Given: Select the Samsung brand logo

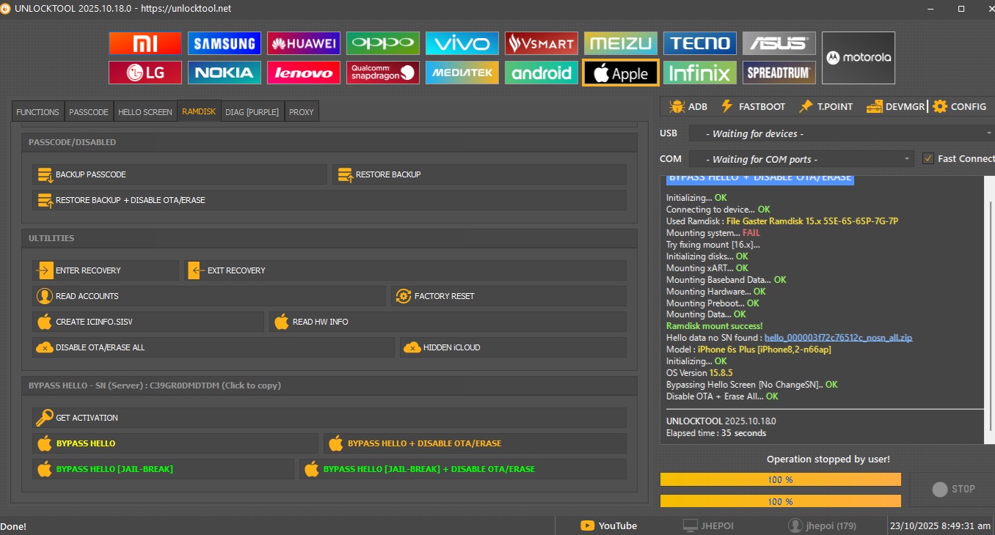Looking at the screenshot, I should click(225, 43).
